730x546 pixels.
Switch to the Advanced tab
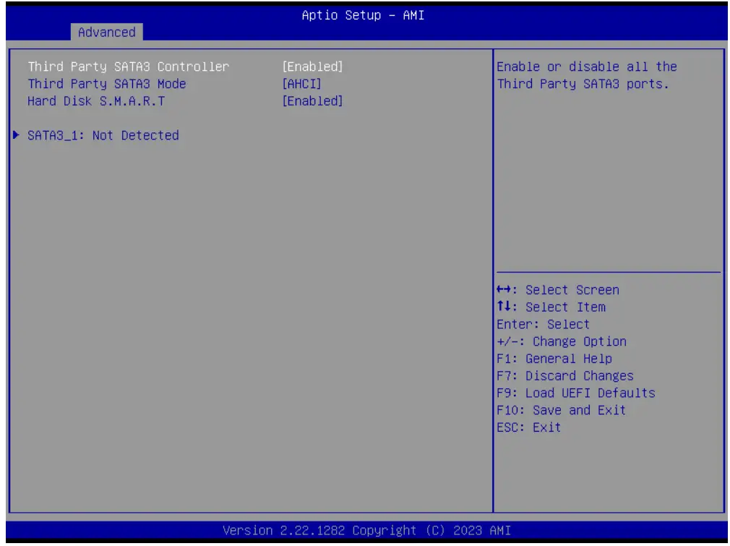[108, 32]
